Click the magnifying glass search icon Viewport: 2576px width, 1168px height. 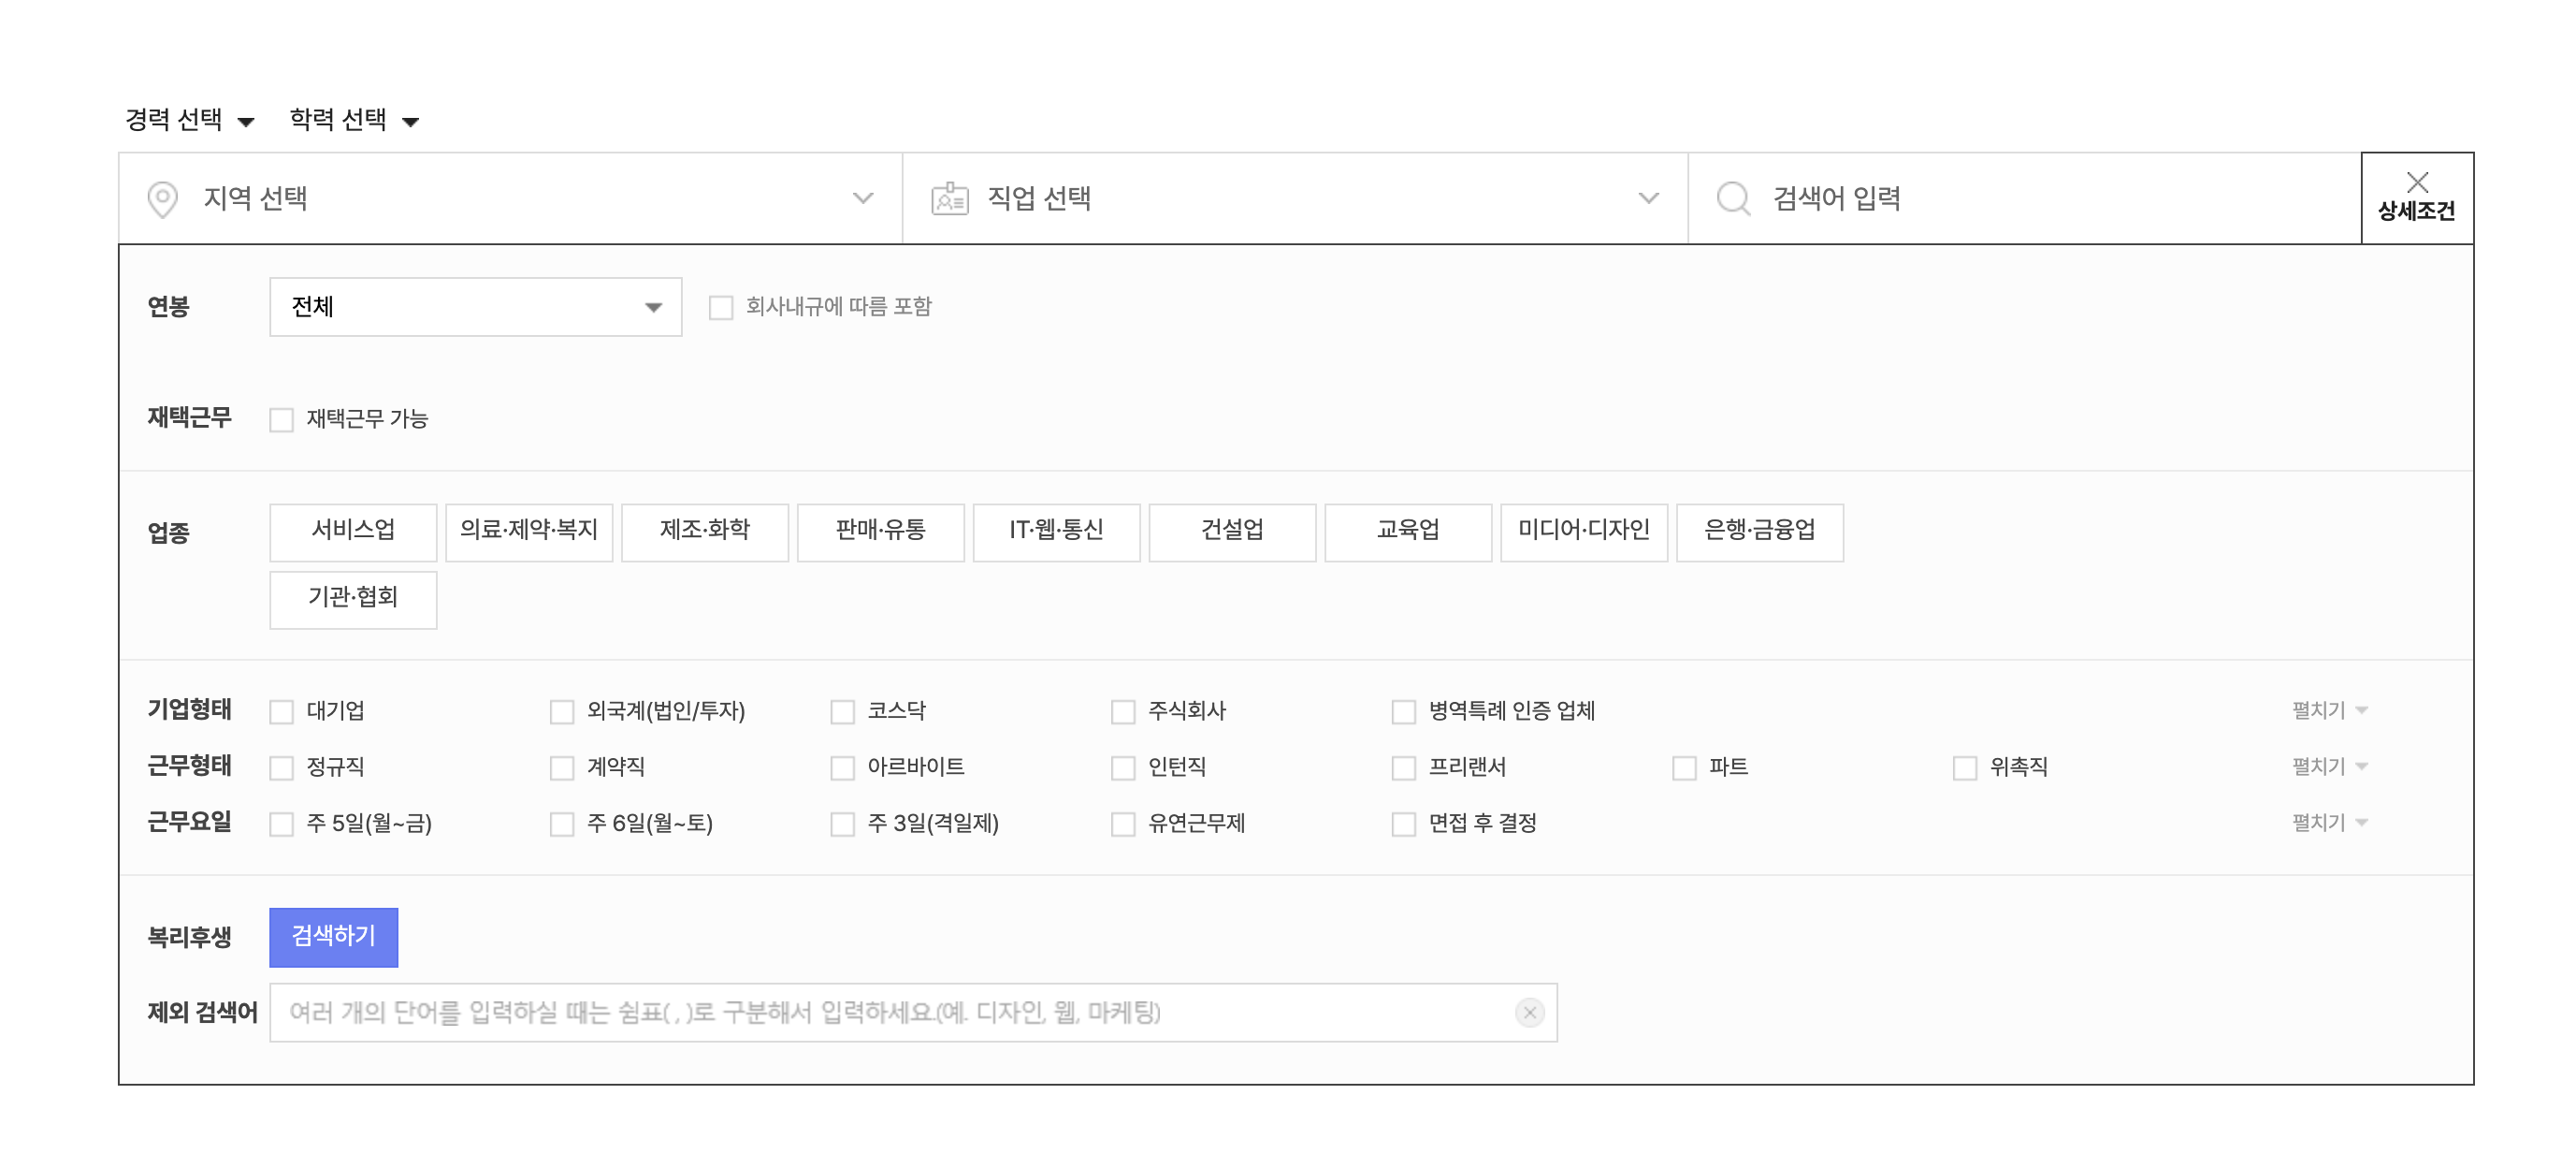(x=1732, y=198)
